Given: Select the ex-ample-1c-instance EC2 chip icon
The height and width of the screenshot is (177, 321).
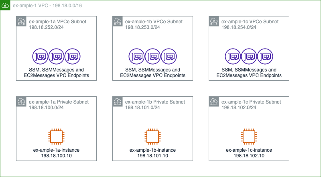Looking at the screenshot, I should click(x=249, y=136).
